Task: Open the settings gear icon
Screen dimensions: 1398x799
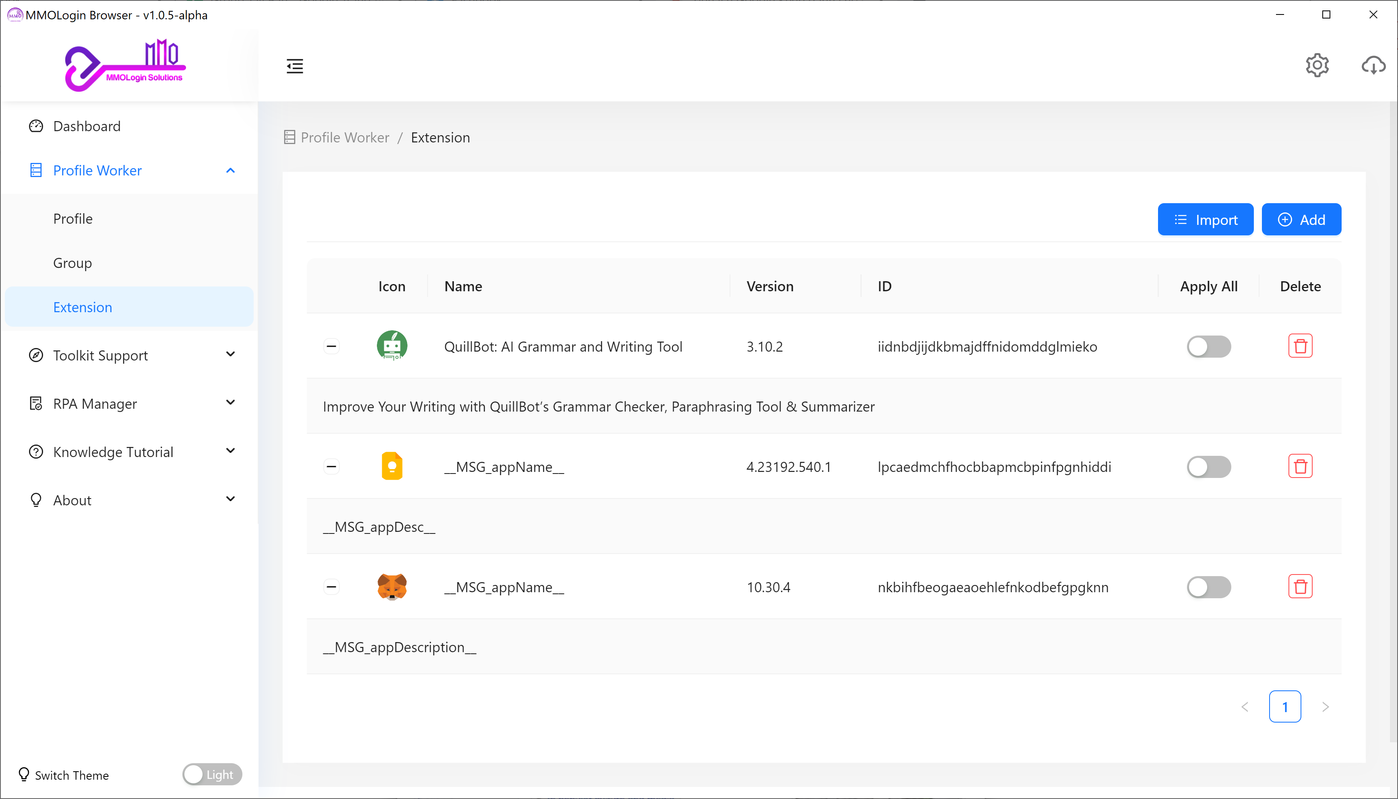Action: pyautogui.click(x=1317, y=65)
